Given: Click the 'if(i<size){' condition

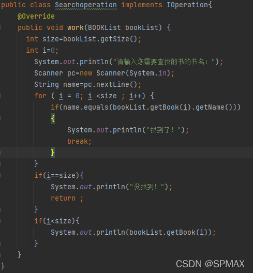Looking at the screenshot, I should (x=57, y=221).
